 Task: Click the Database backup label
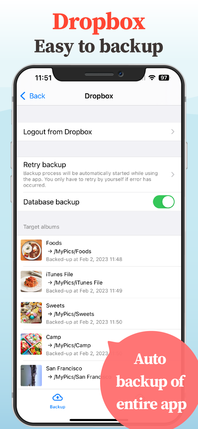(51, 202)
